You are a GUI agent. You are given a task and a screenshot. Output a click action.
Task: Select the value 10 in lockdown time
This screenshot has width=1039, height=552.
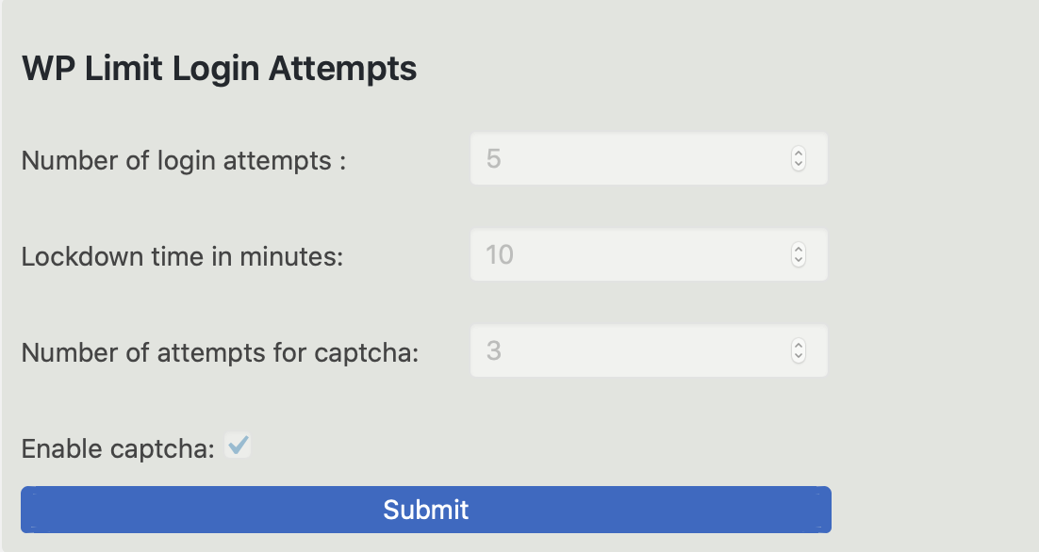500,255
